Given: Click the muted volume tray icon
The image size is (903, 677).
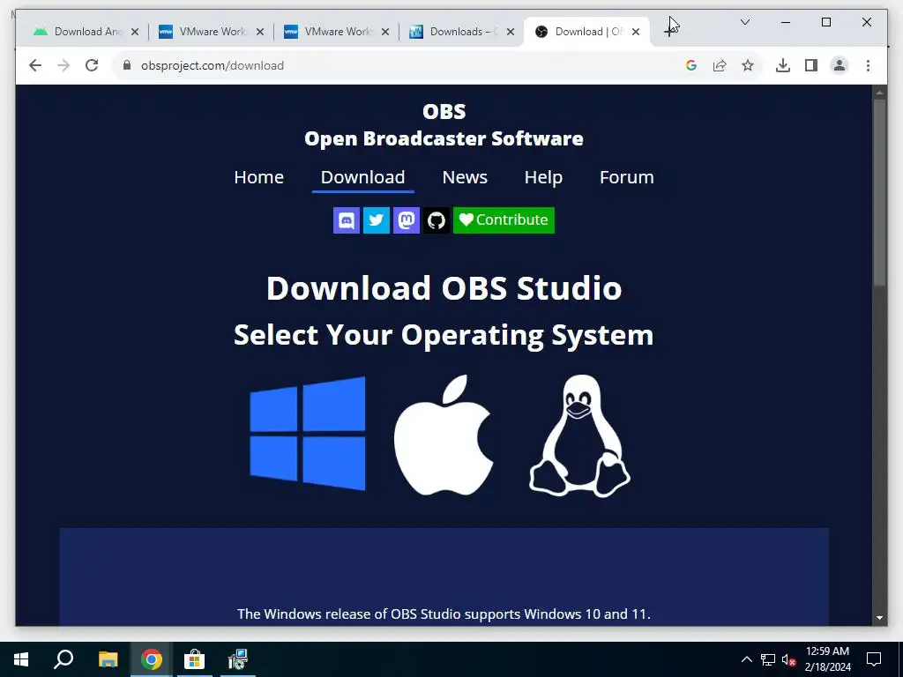Looking at the screenshot, I should tap(788, 659).
